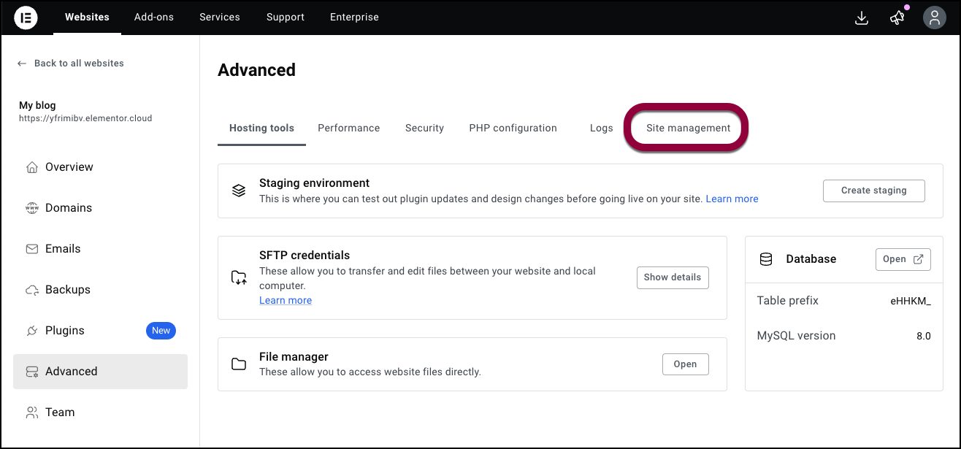Click the File manager folder icon

point(239,364)
